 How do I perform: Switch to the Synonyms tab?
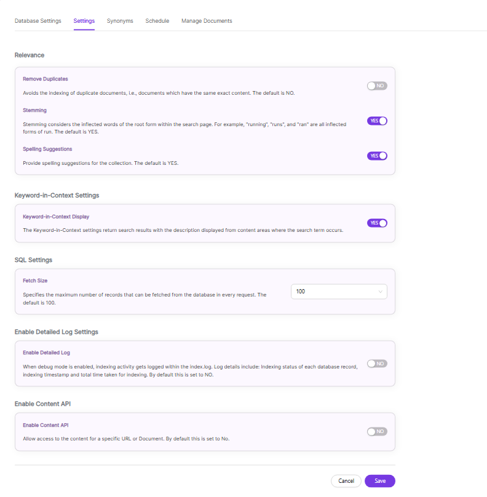pos(120,21)
